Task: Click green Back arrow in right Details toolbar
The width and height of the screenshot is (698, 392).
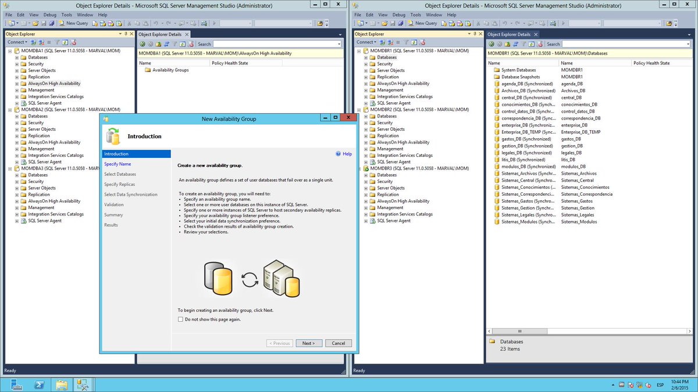Action: (x=492, y=44)
